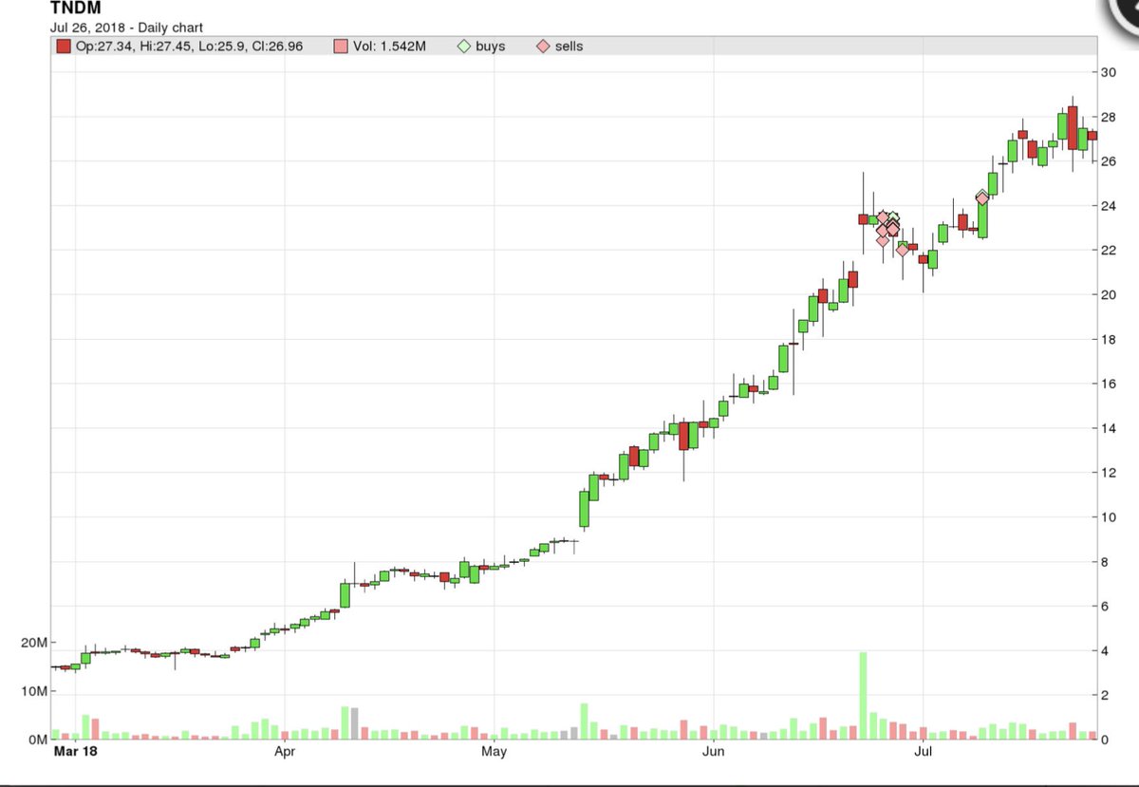The height and width of the screenshot is (787, 1139).
Task: Click the '2' price axis label
Action: click(x=1105, y=695)
